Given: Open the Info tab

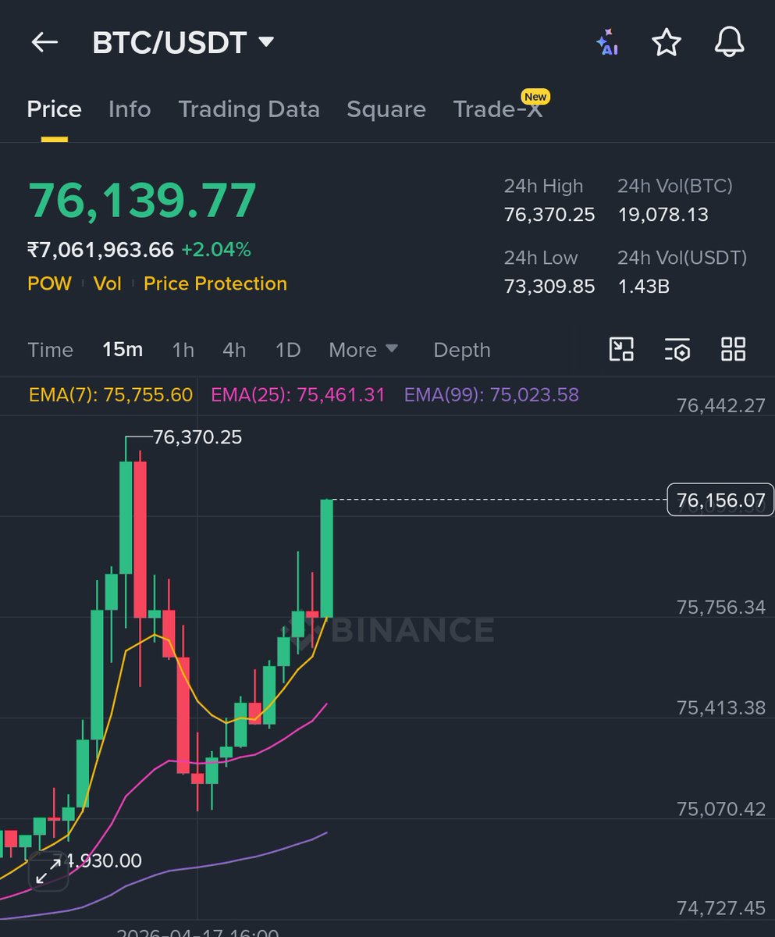Looking at the screenshot, I should click(130, 109).
